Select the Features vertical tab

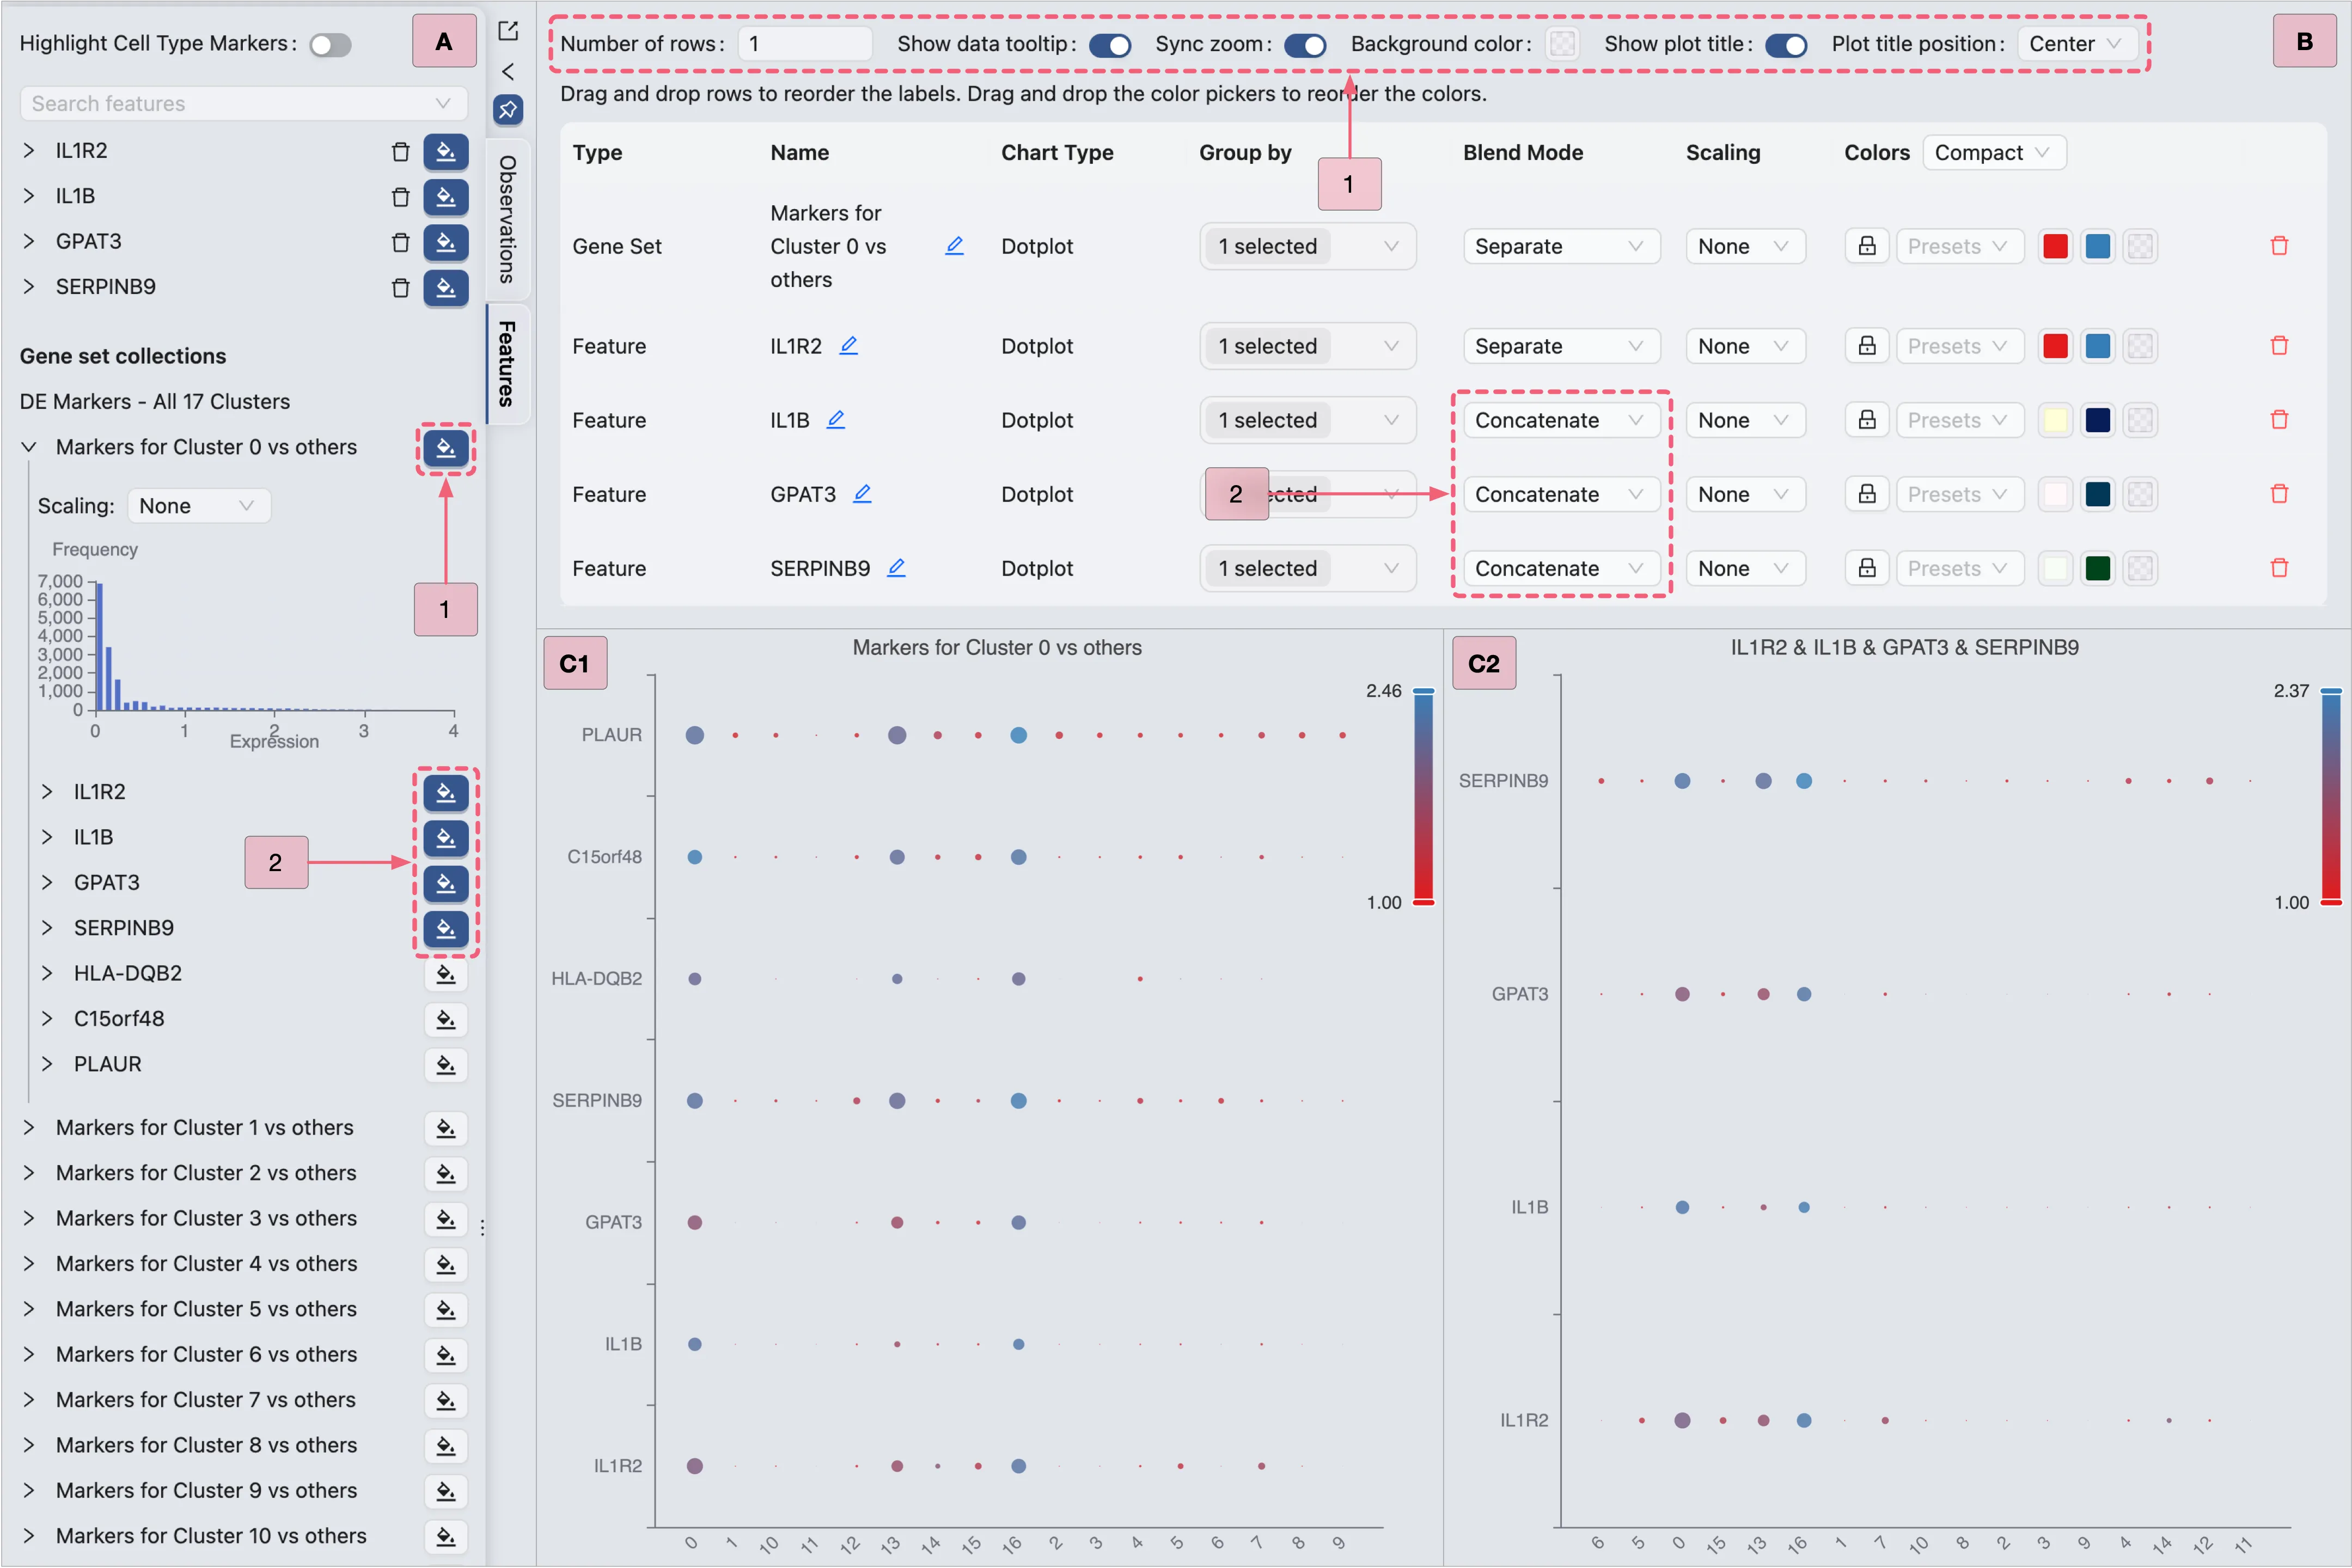click(x=507, y=363)
